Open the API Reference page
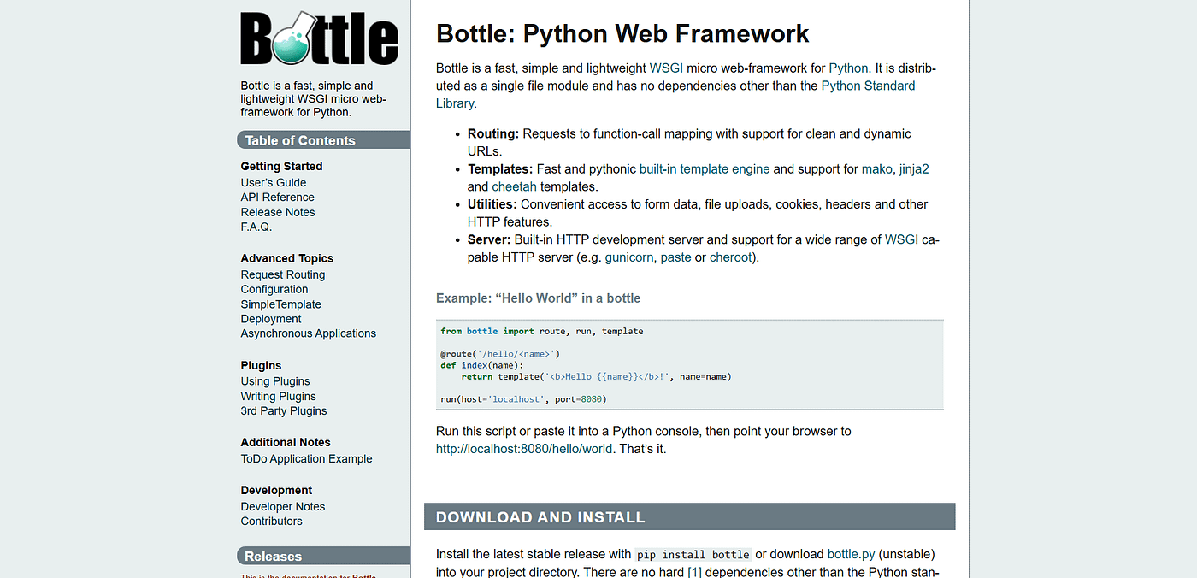 [x=277, y=197]
